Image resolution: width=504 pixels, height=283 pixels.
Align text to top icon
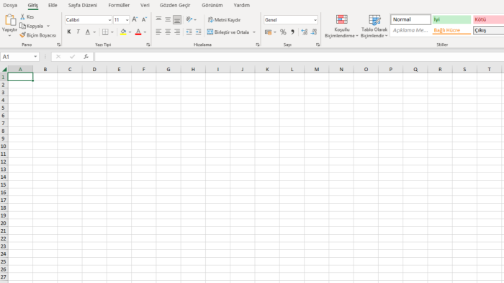point(158,19)
